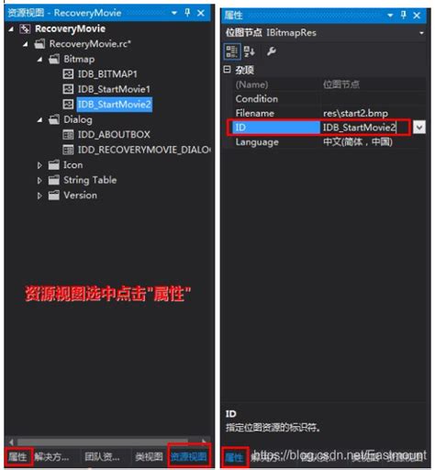
Task: Switch to the 资源视图 tab
Action: click(189, 457)
